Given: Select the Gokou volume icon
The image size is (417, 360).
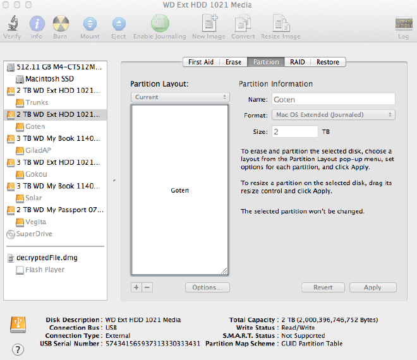Looking at the screenshot, I should [20, 174].
